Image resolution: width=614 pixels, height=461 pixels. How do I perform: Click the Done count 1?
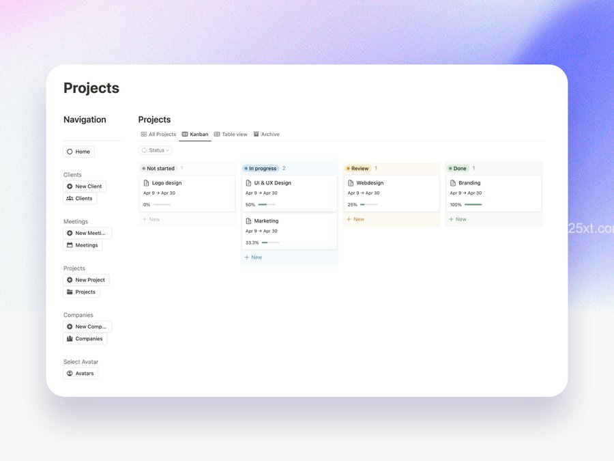(474, 168)
